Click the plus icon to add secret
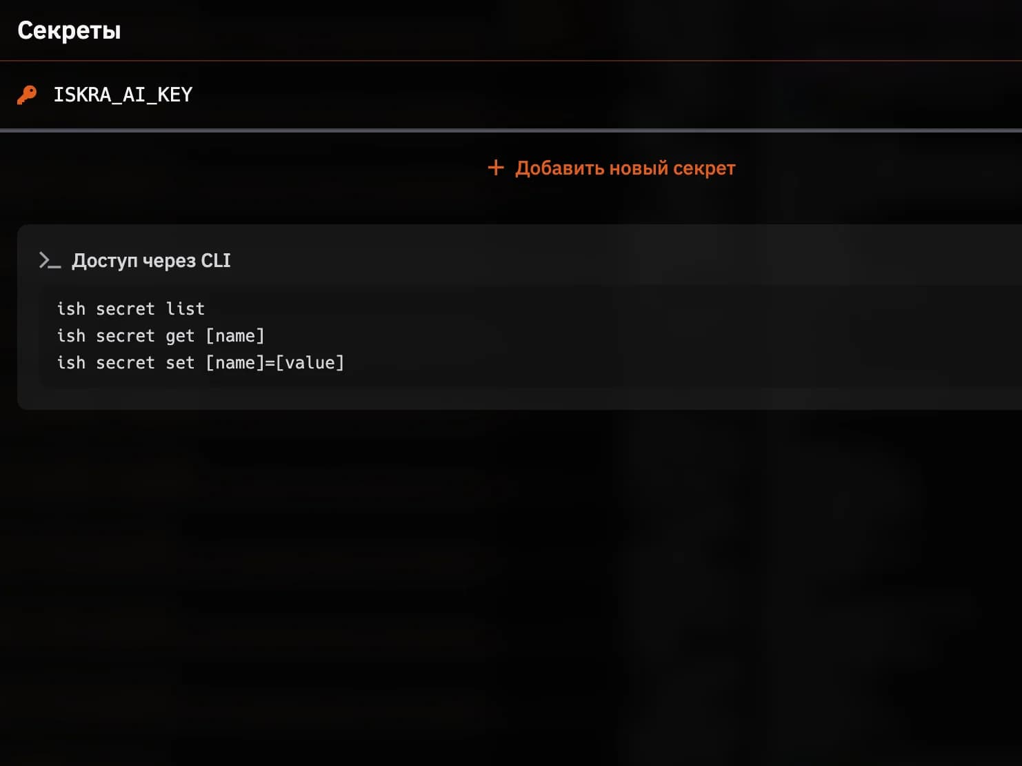This screenshot has height=766, width=1022. [496, 168]
